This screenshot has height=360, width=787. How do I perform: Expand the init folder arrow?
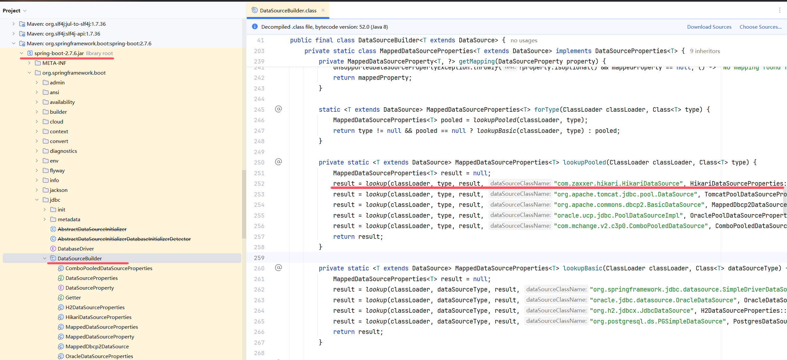pos(45,209)
